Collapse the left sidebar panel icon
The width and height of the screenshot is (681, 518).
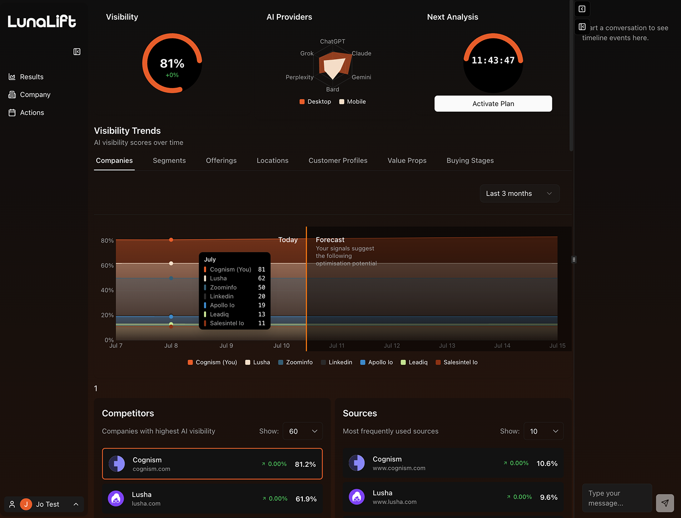(77, 52)
